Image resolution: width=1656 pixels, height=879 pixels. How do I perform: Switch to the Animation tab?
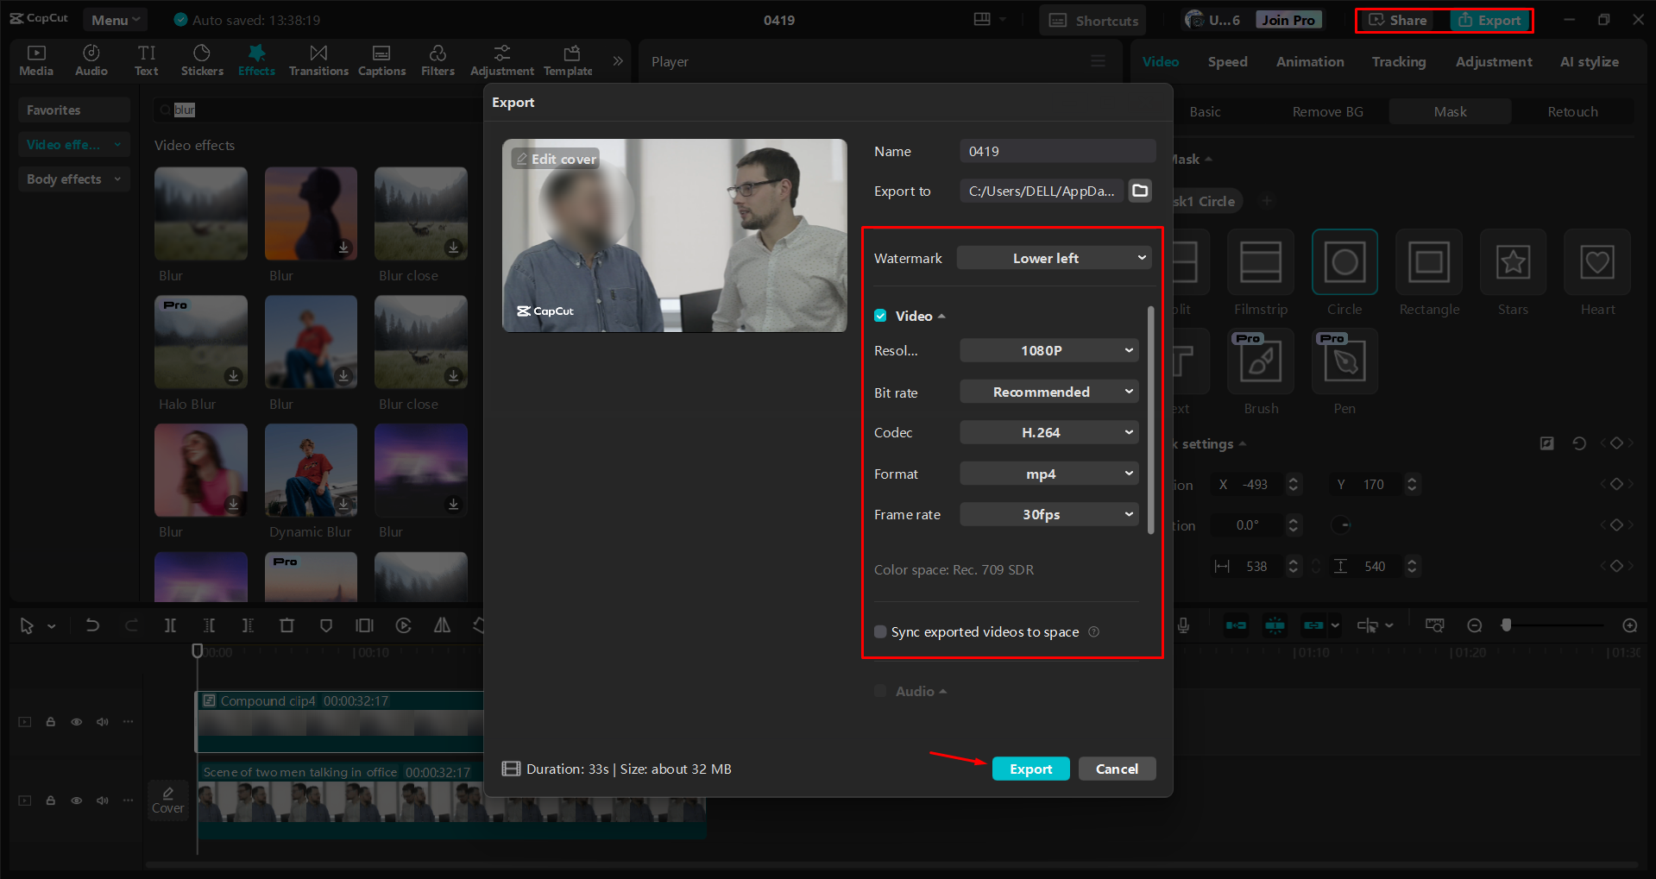tap(1310, 62)
